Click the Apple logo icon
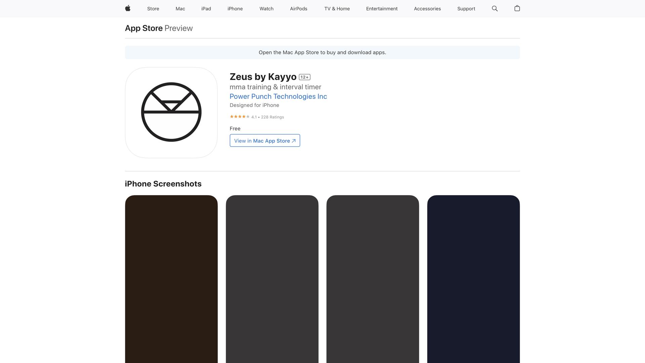This screenshot has width=645, height=363. point(128,8)
